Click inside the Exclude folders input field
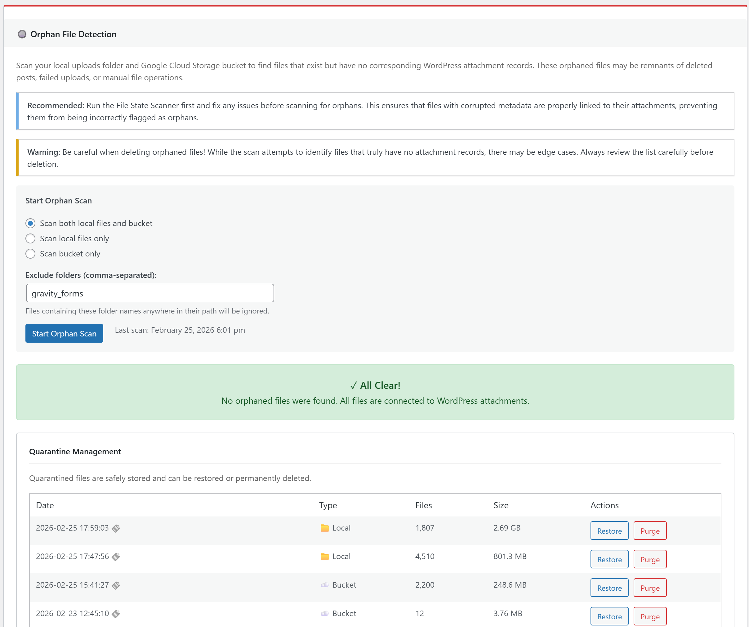 150,293
